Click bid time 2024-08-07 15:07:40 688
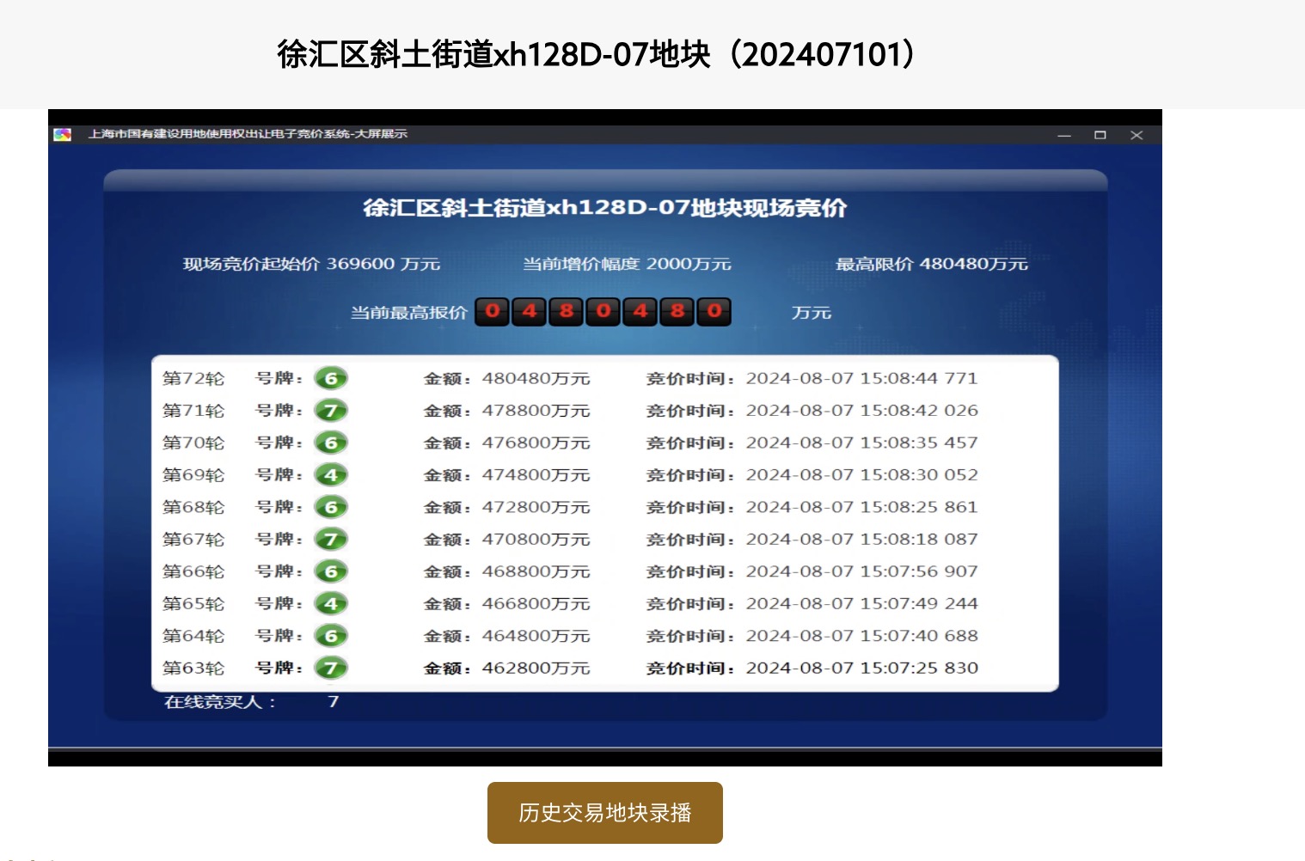This screenshot has height=861, width=1305. click(x=862, y=637)
